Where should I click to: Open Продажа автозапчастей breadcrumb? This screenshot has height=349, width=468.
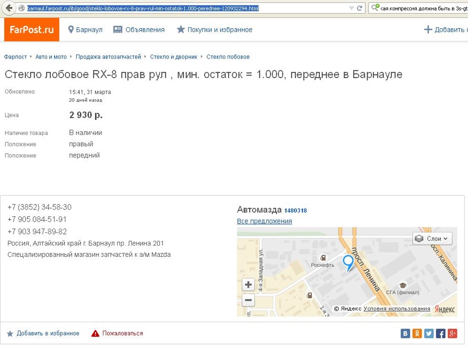point(108,57)
